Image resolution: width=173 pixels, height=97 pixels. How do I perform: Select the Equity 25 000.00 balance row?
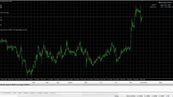[86, 85]
